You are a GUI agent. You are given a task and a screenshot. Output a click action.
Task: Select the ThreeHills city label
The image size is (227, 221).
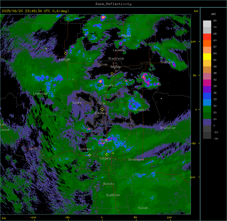pyautogui.click(x=141, y=110)
